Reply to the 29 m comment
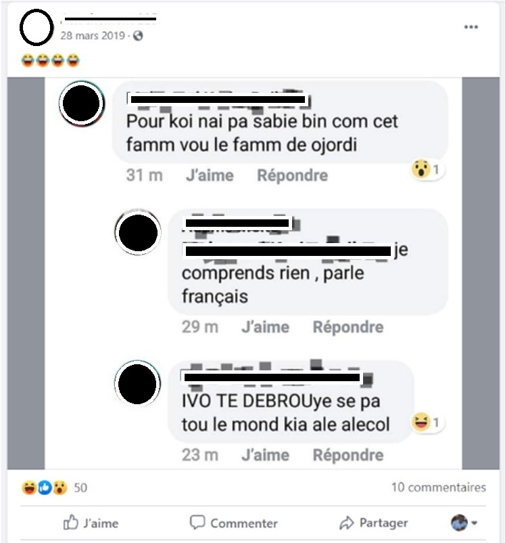The height and width of the screenshot is (543, 505). coord(348,327)
